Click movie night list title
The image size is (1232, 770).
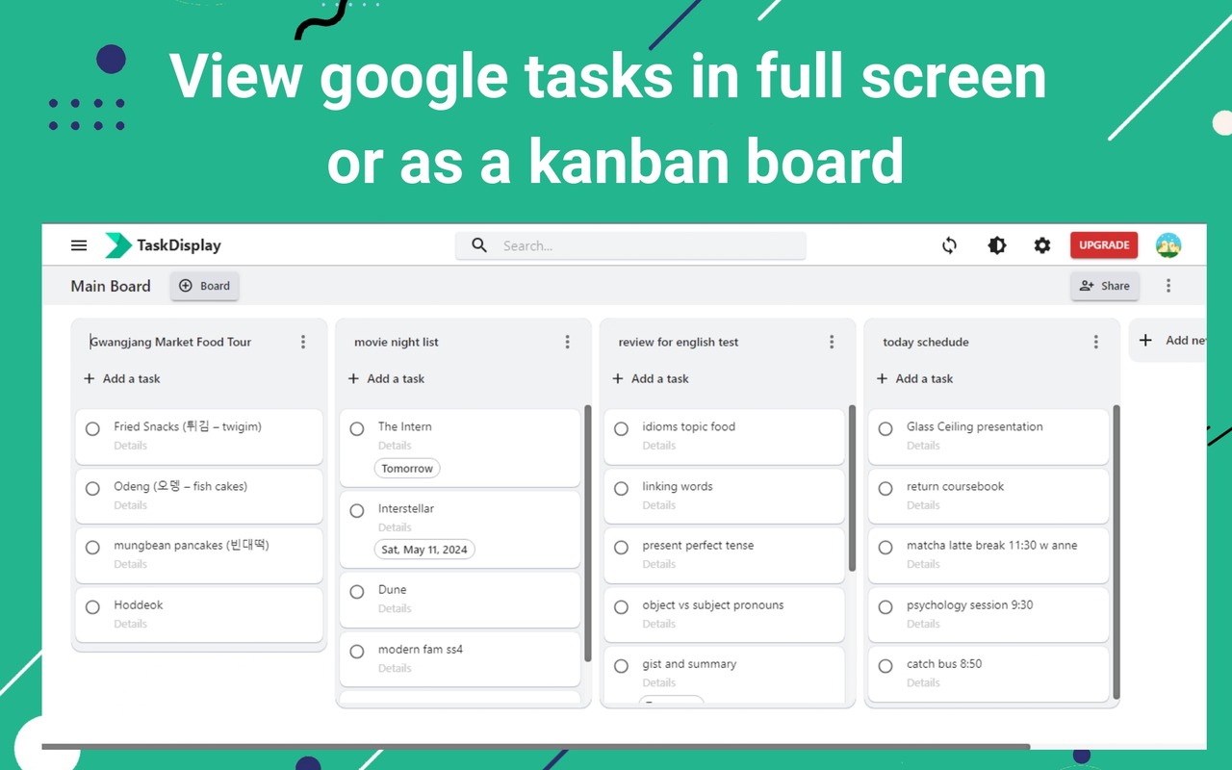[397, 342]
